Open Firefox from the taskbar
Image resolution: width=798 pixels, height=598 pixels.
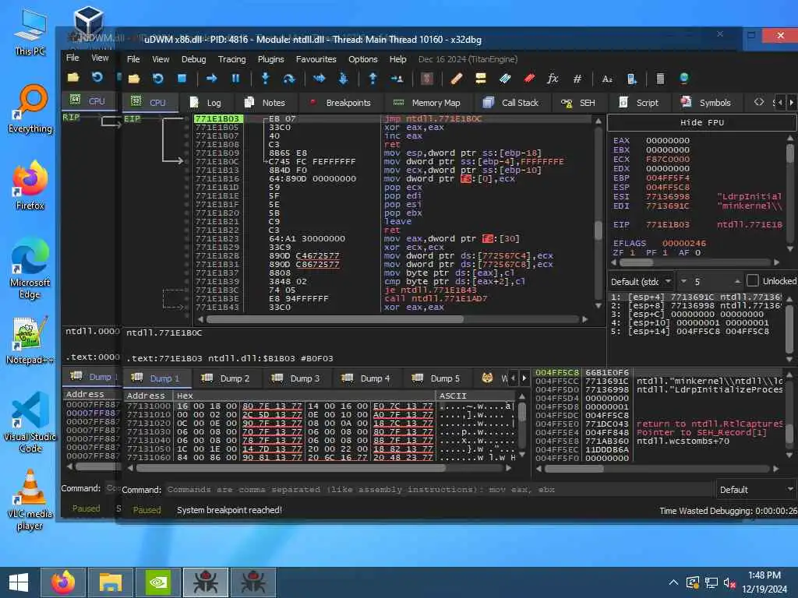[63, 582]
